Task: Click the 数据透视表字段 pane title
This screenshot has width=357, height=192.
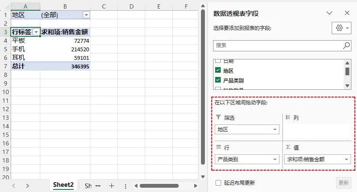Action: (x=236, y=14)
